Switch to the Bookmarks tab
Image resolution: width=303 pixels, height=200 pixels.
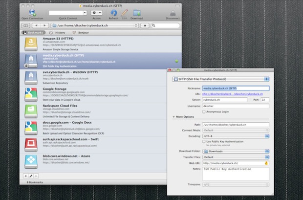point(33,33)
